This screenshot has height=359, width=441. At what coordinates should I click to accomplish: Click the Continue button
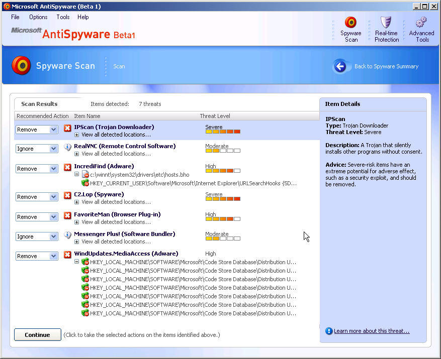pos(37,334)
